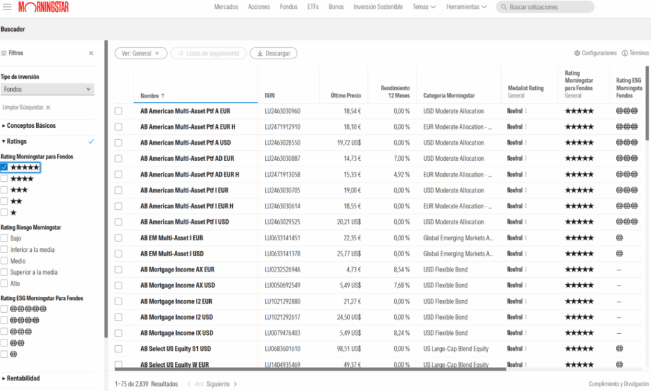This screenshot has width=651, height=391.
Task: Switch to the Inversión Sostenible section
Action: click(x=378, y=7)
